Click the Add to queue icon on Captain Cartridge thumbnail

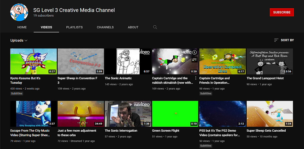pyautogui.click(x=194, y=60)
